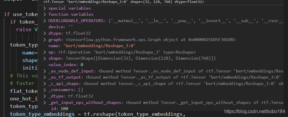Expand the _c_api_shape bound method row

pos(44,84)
